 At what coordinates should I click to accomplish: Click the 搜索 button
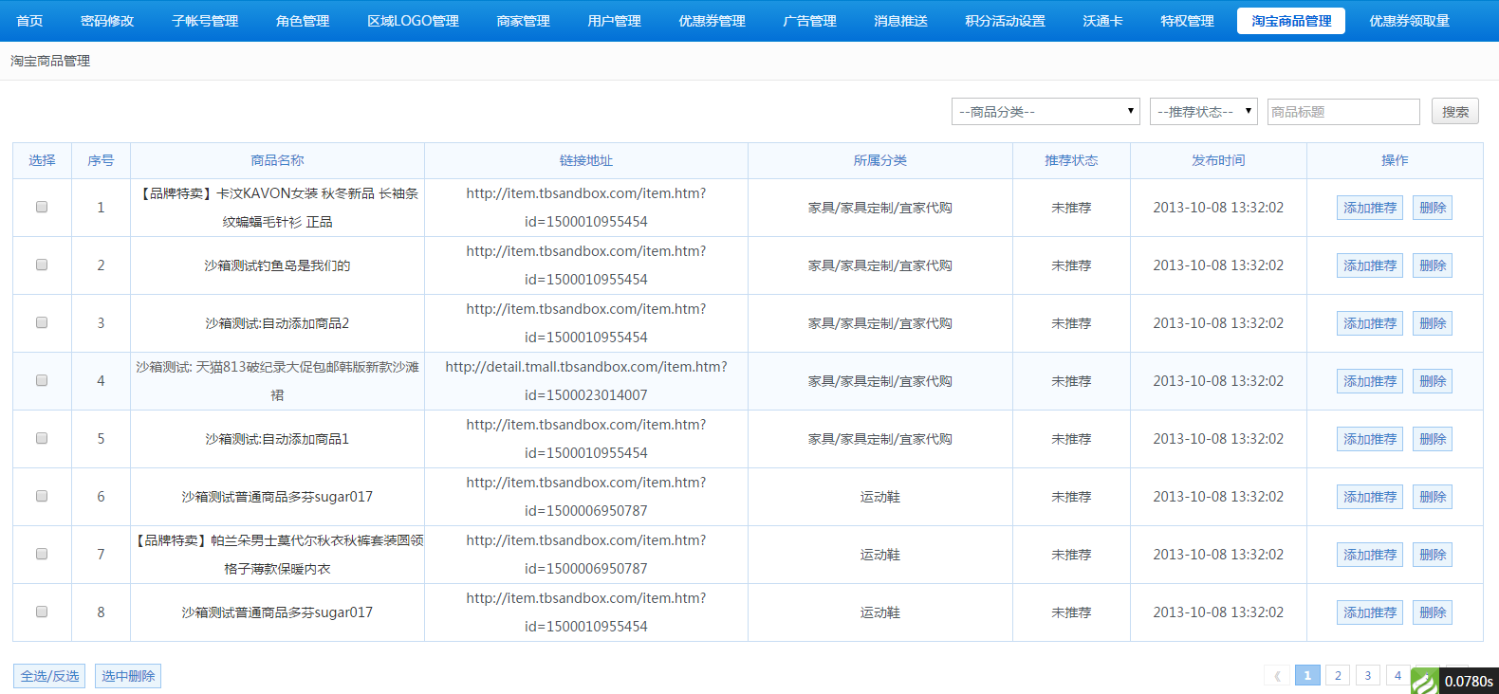[1455, 112]
